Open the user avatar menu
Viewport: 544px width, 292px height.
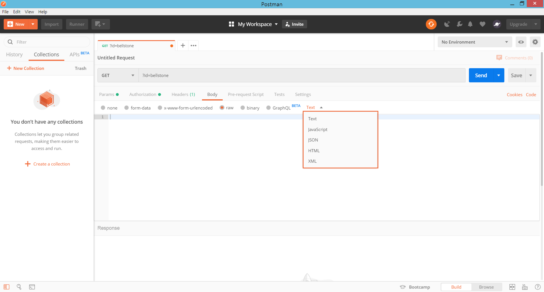(497, 24)
